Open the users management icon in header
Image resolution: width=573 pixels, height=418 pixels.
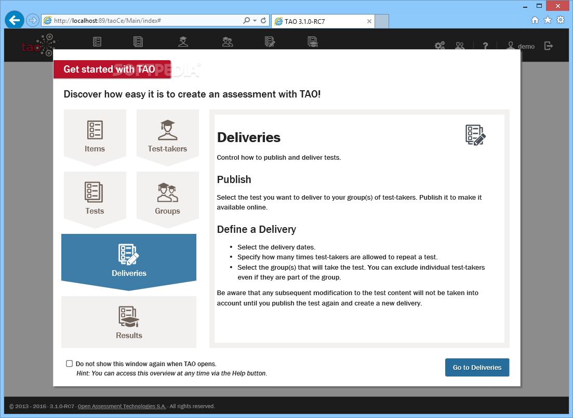tap(460, 46)
